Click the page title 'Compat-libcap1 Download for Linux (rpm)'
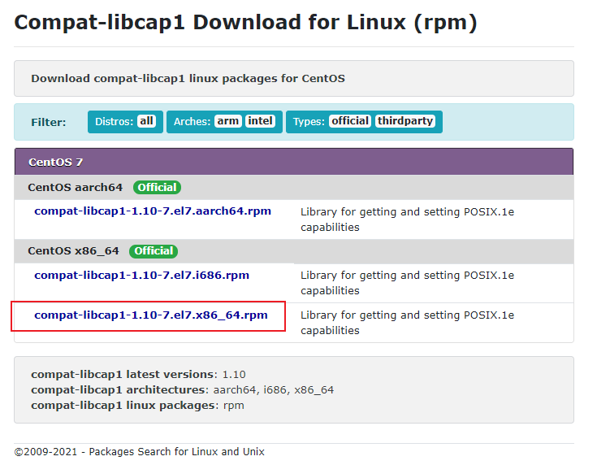 (x=245, y=23)
